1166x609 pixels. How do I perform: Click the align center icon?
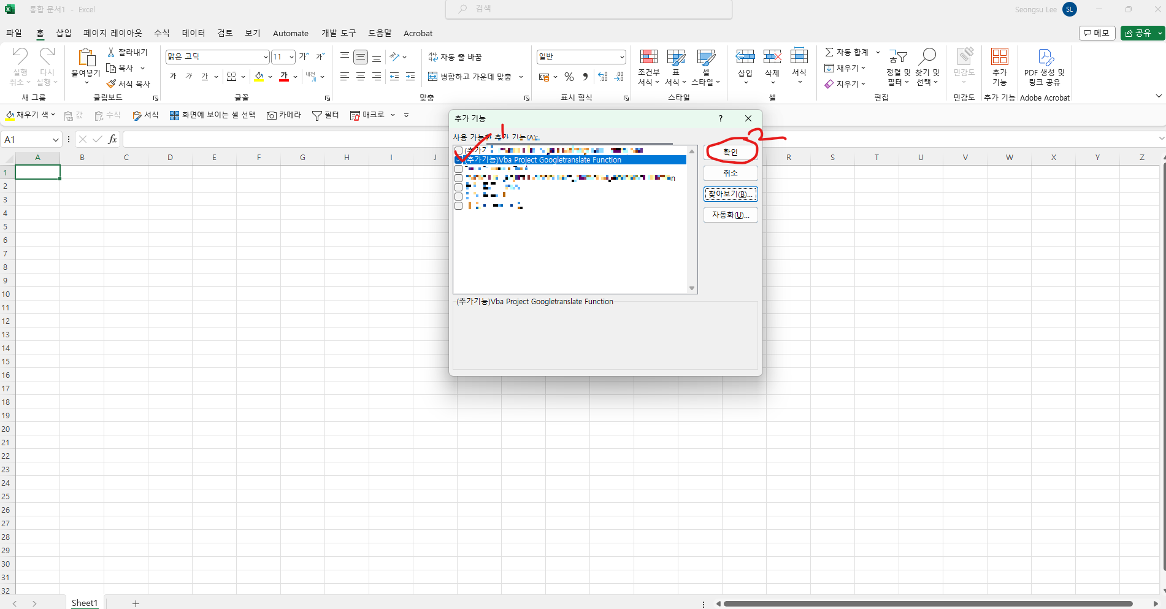[361, 77]
